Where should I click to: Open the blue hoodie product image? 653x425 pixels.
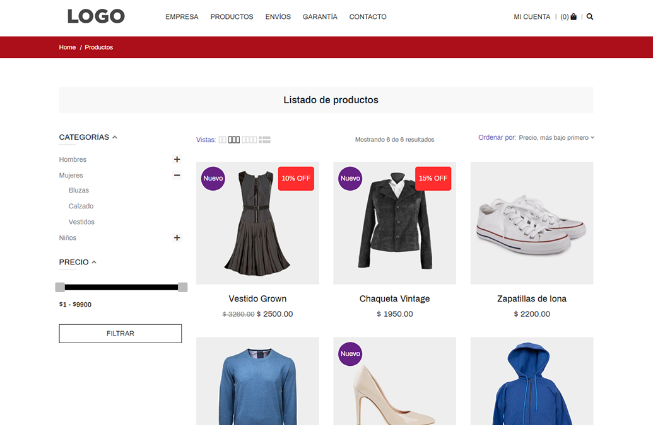coord(532,382)
